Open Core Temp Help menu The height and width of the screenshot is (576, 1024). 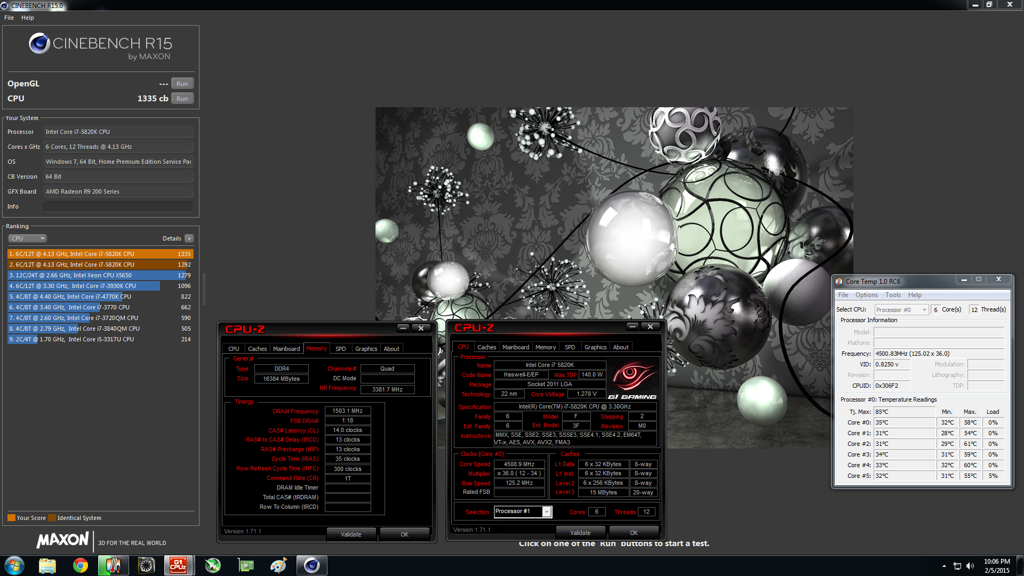[x=915, y=295]
